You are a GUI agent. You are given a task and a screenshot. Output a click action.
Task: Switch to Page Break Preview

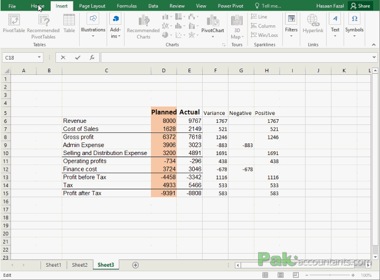[296, 275]
